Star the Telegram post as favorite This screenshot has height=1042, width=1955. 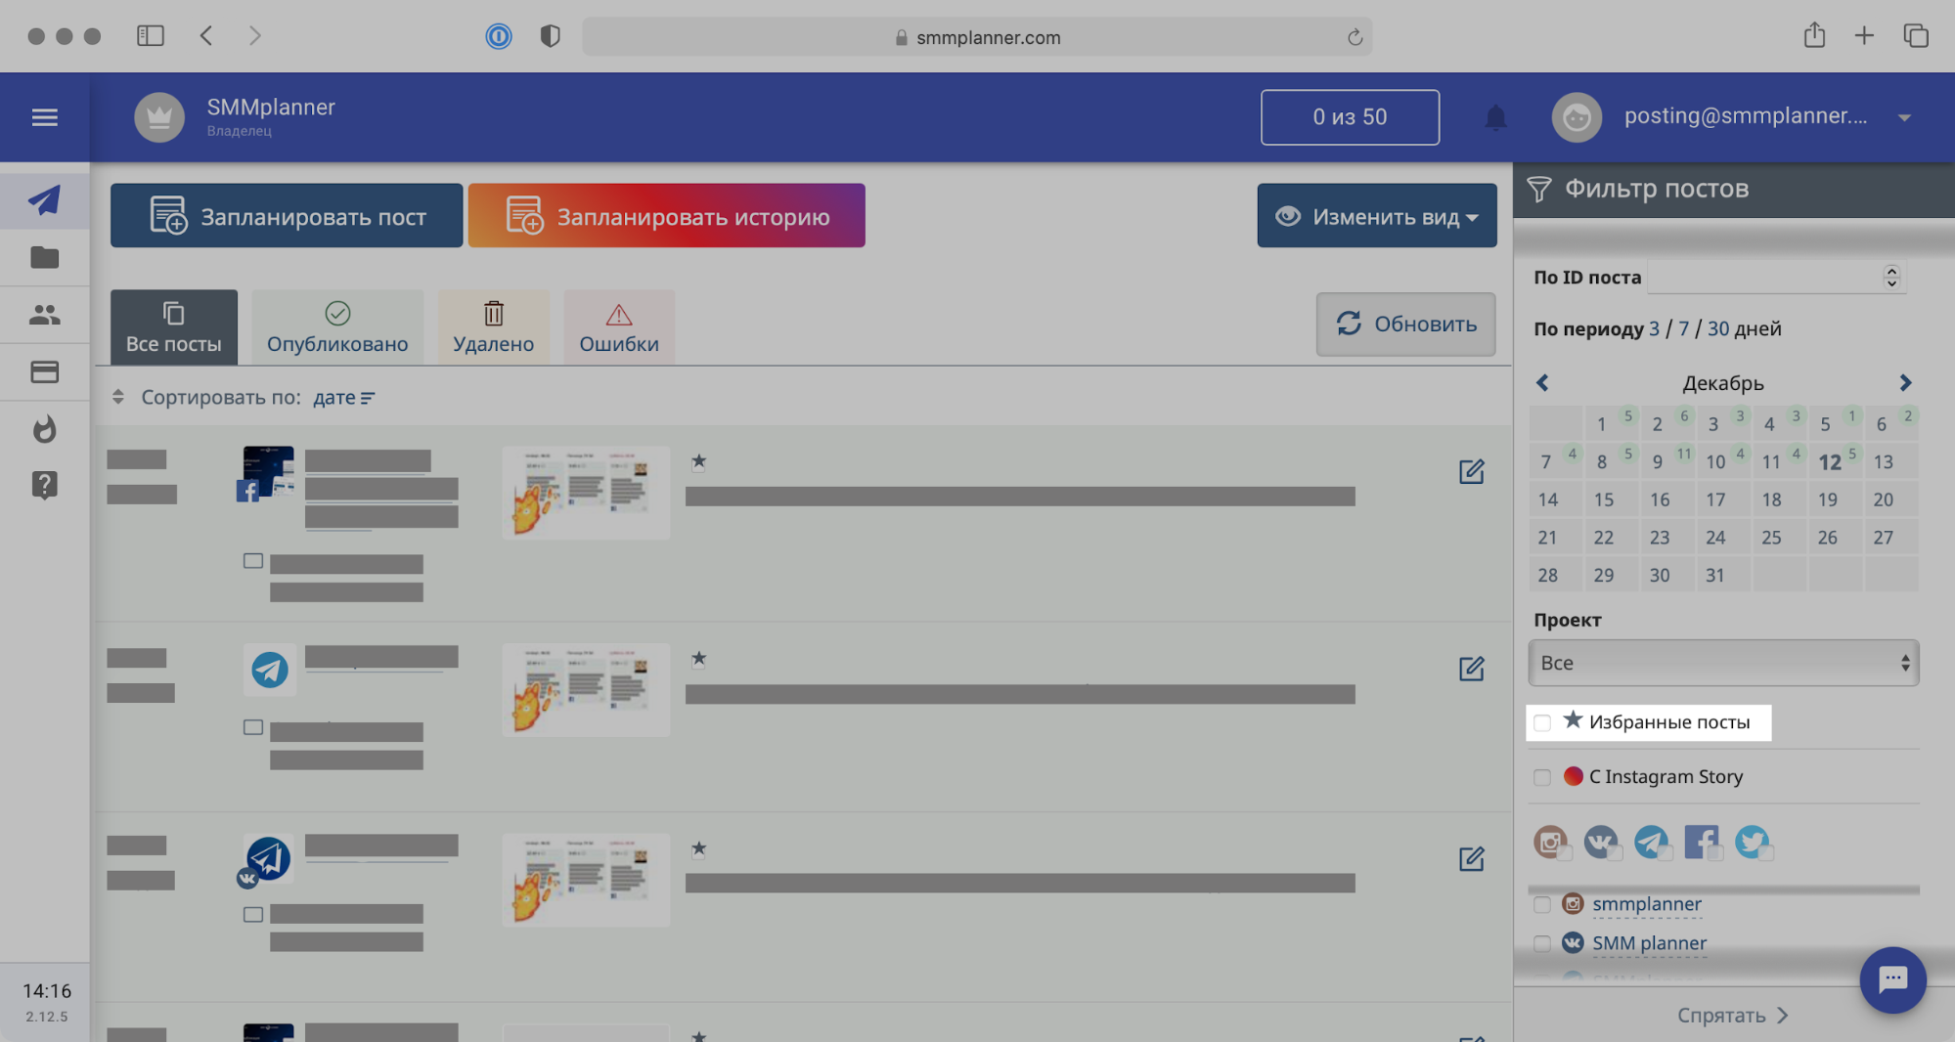point(698,659)
